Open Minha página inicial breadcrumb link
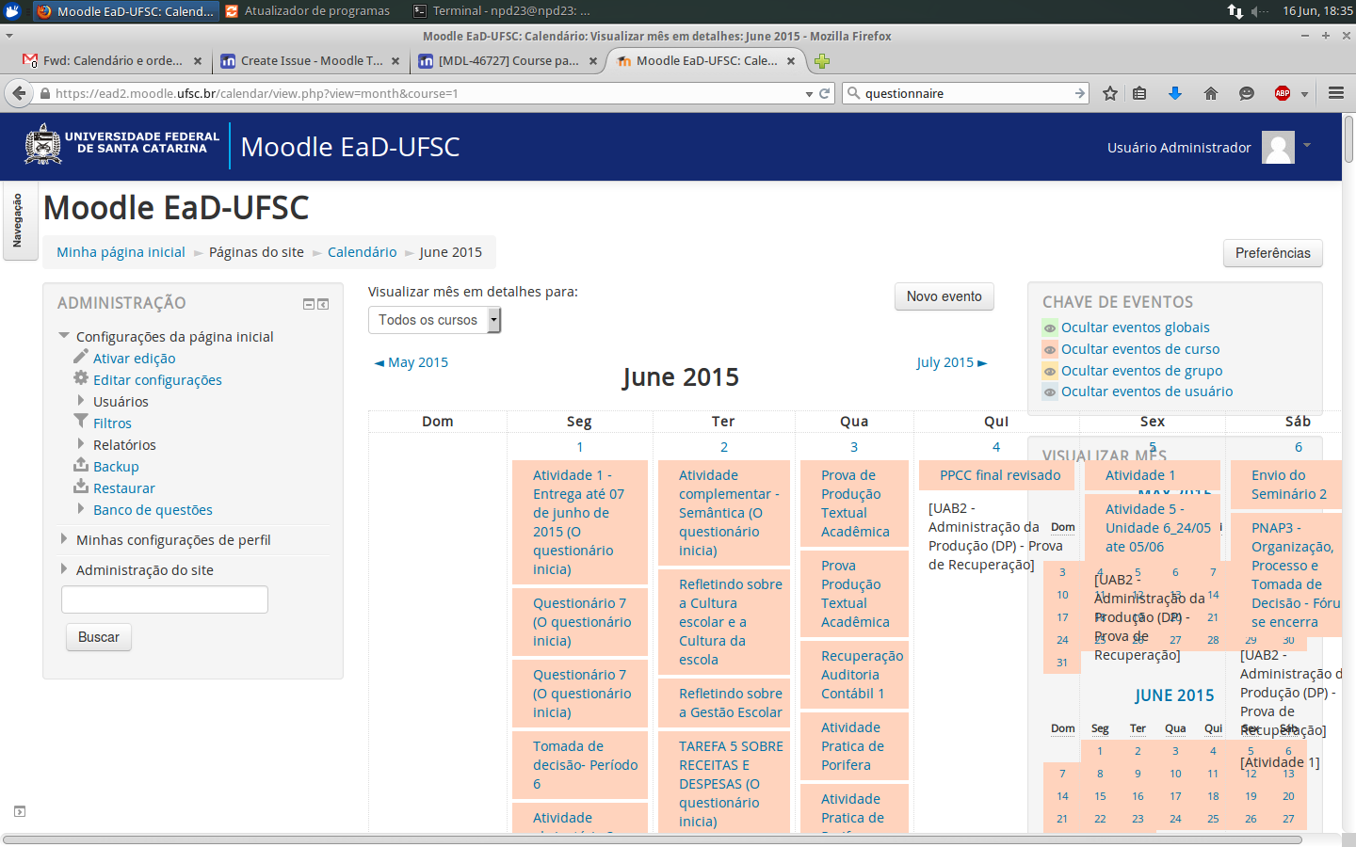The image size is (1356, 847). [x=121, y=252]
